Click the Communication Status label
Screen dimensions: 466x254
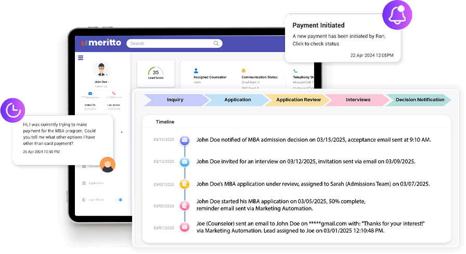click(260, 77)
